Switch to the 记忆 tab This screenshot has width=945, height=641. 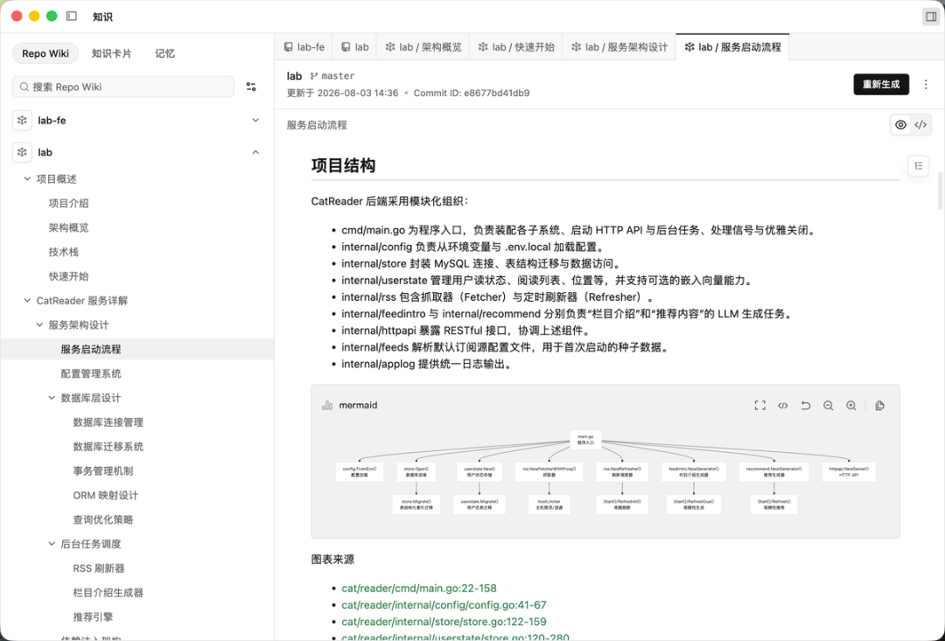point(164,53)
